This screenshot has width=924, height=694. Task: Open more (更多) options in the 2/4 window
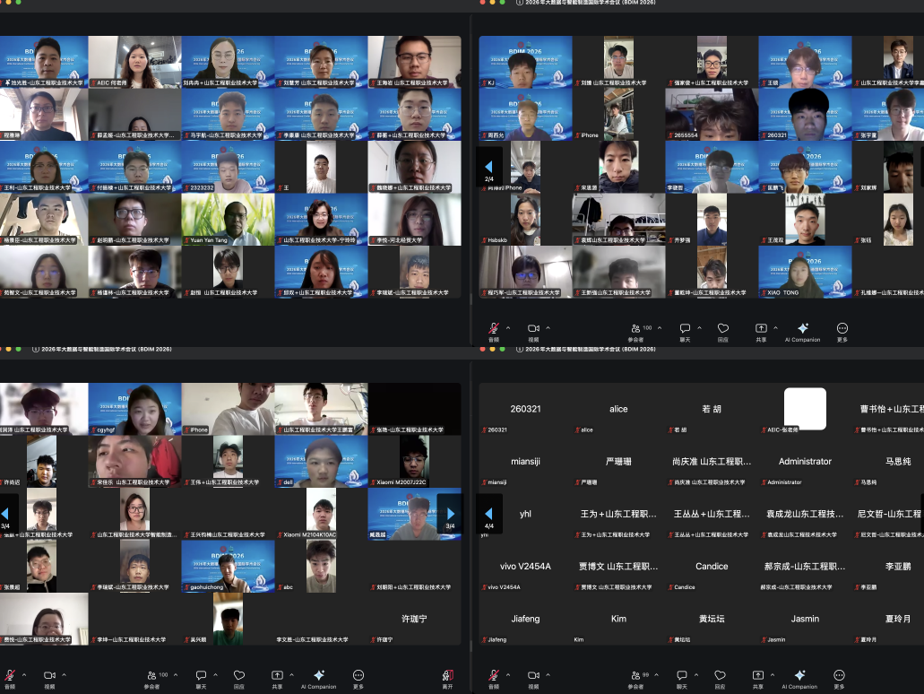tap(842, 328)
